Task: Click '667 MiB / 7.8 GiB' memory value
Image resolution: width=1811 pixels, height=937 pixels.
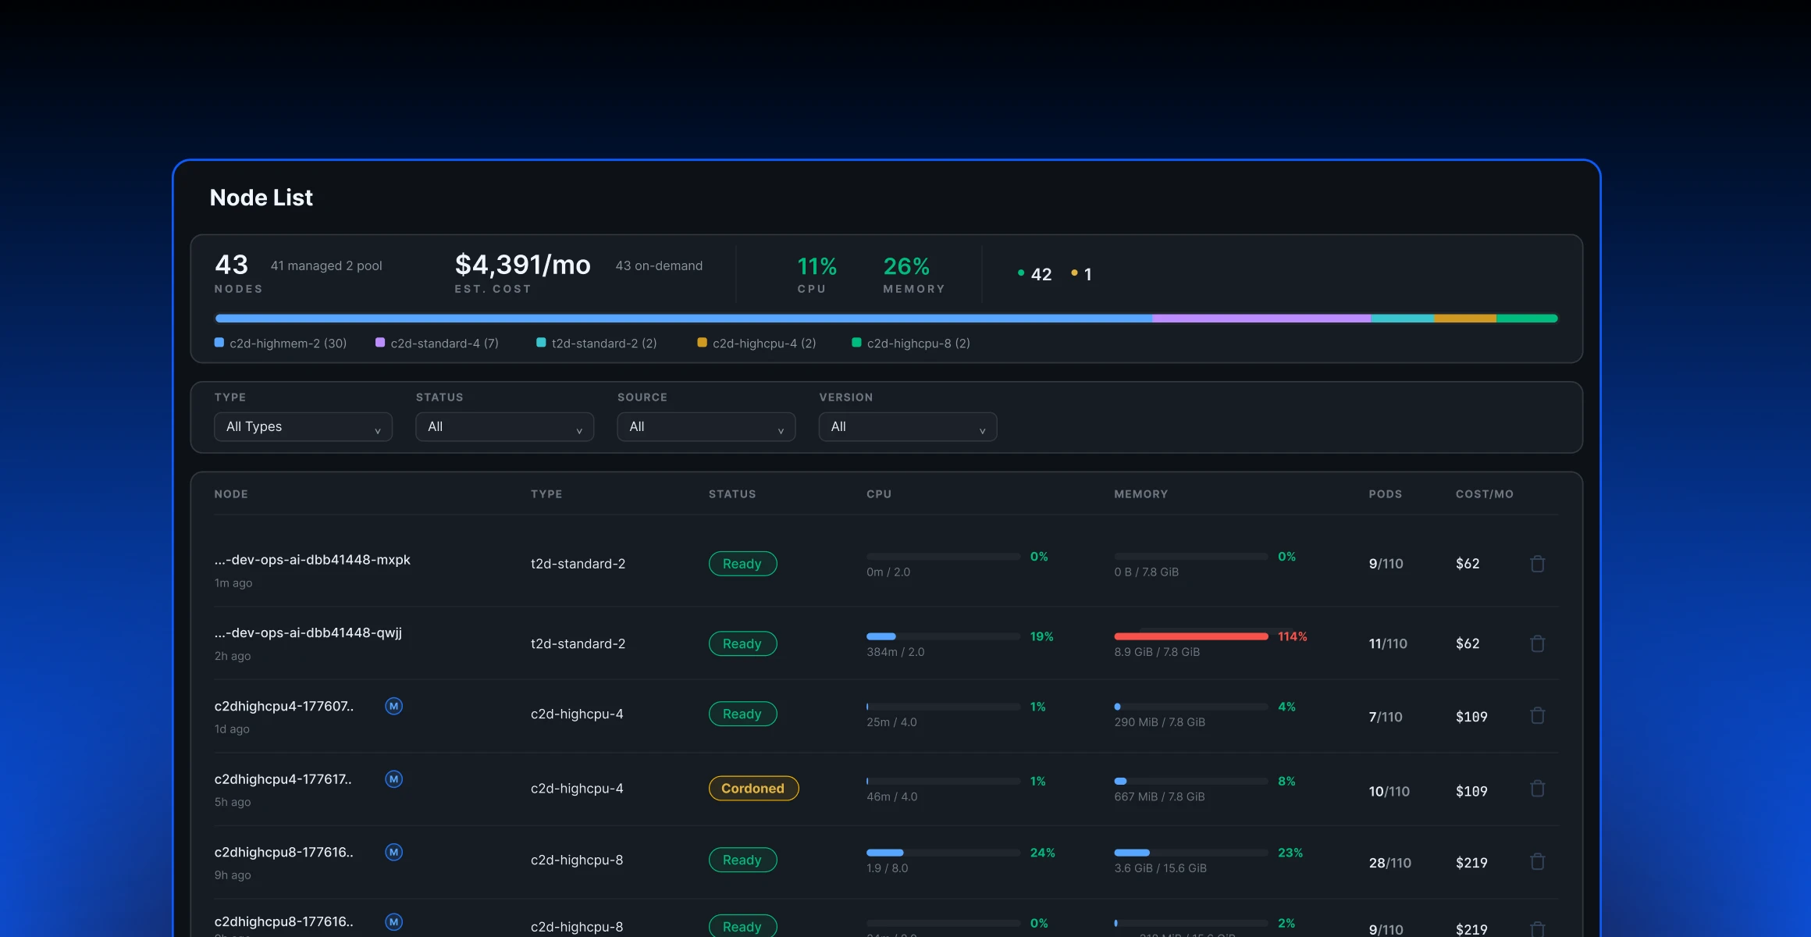Action: coord(1159,796)
